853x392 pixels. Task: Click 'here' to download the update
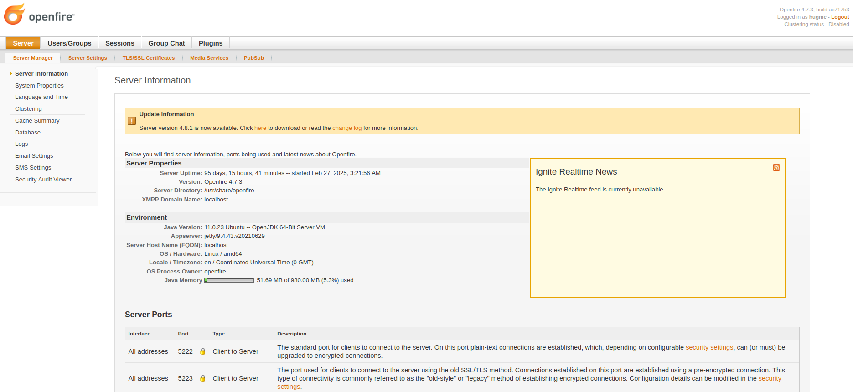(x=260, y=128)
